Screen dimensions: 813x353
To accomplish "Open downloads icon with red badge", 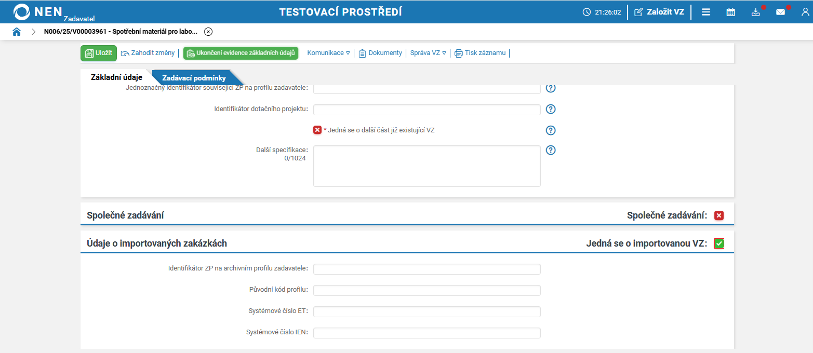I will [x=756, y=12].
